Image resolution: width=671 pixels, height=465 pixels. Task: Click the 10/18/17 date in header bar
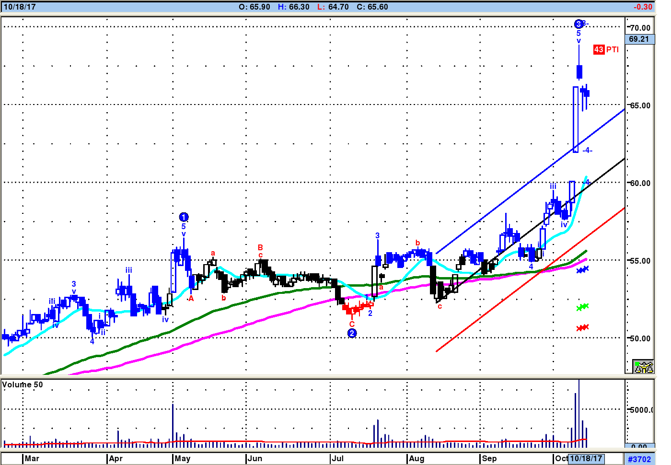(x=20, y=7)
